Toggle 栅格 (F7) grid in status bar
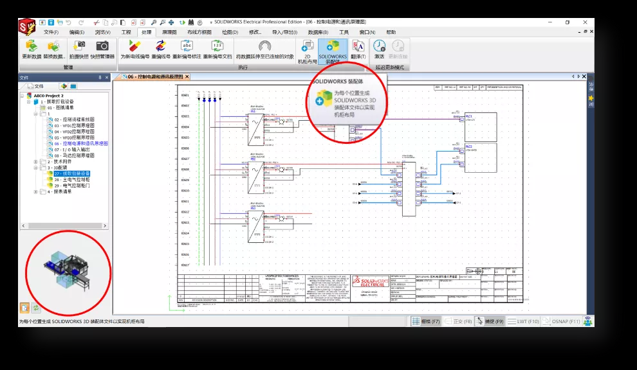This screenshot has width=637, height=370. tap(425, 321)
